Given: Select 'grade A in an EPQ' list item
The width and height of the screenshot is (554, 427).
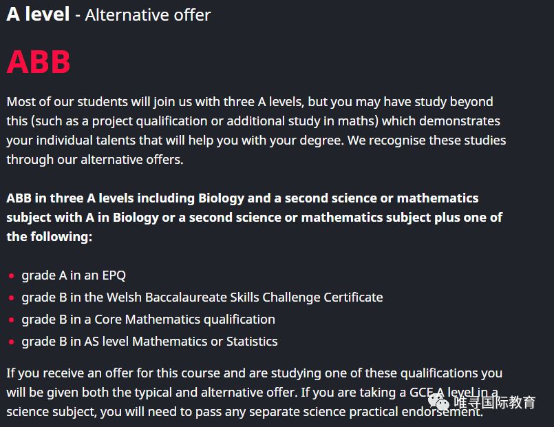Looking at the screenshot, I should click(x=74, y=275).
